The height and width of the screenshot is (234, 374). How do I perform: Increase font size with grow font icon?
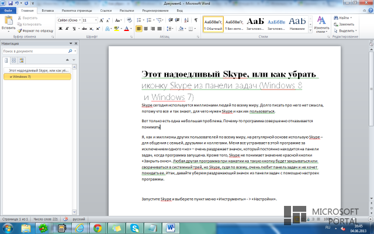[x=102, y=20]
